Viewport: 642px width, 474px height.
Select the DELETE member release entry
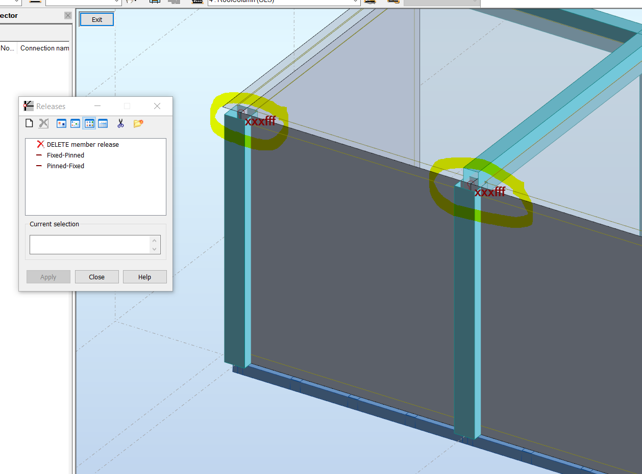coord(82,144)
